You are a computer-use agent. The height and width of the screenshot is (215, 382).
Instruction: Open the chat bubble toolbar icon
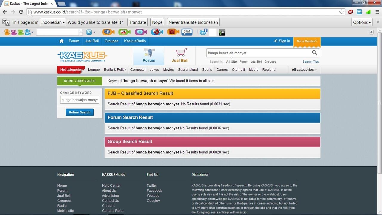click(x=187, y=32)
